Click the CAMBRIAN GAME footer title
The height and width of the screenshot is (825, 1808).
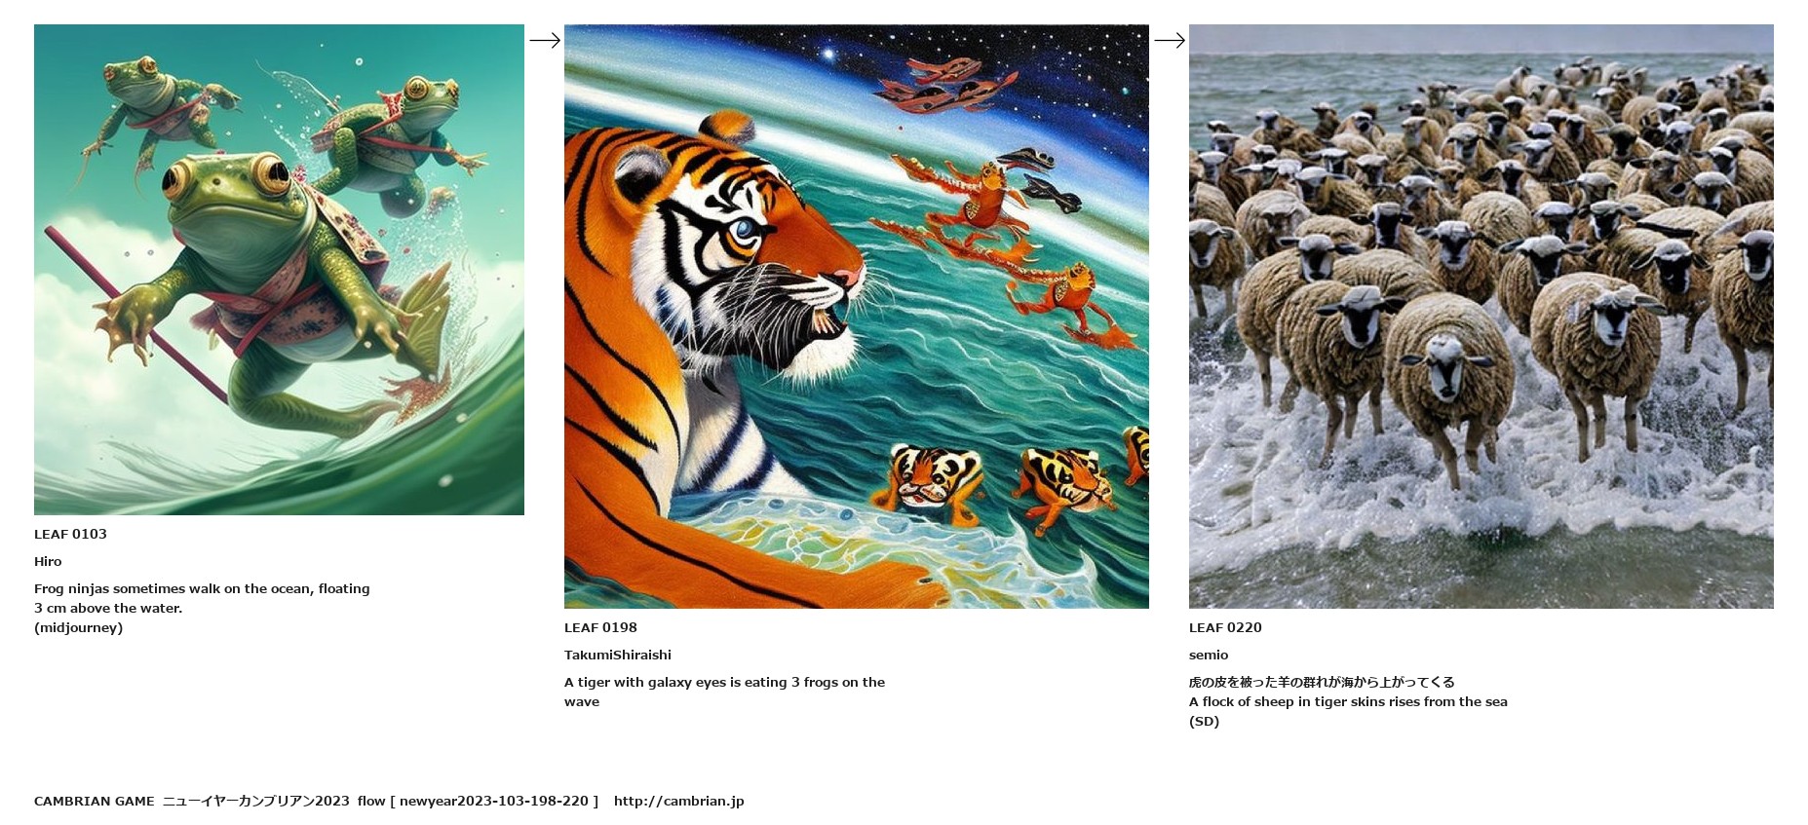click(95, 801)
